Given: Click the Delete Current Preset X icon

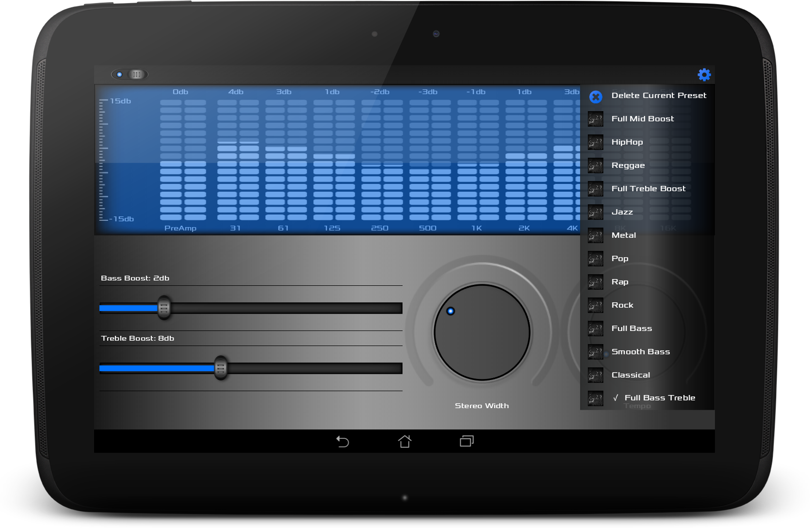Looking at the screenshot, I should point(596,97).
